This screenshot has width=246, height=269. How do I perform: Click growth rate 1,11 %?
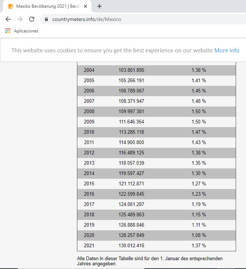tap(199, 225)
